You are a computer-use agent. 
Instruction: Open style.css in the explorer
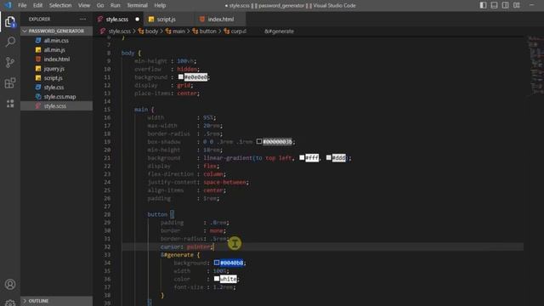(56, 88)
